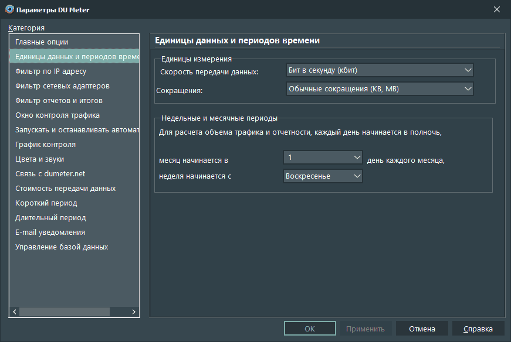Click the 'Отмена' button
Screen dimensions: 511x342
[x=422, y=329]
